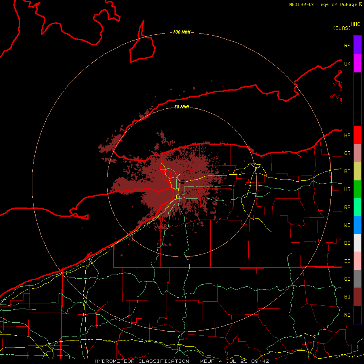Click the DS white legend color swatch
Viewport: 364px width, 364px height.
[357, 243]
